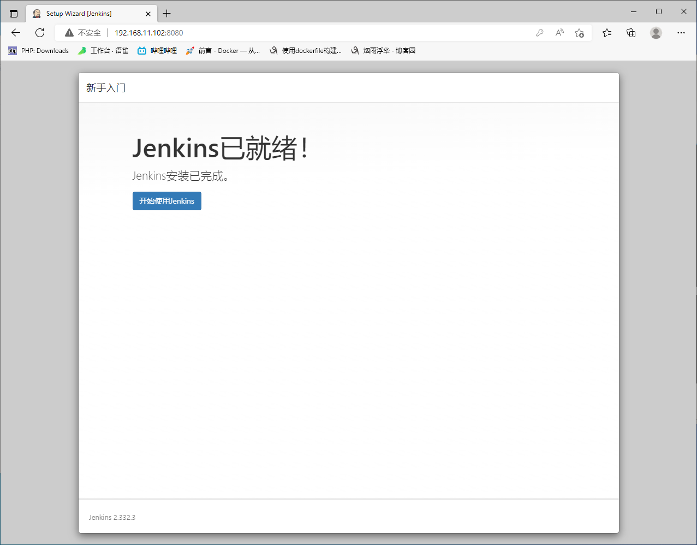This screenshot has height=545, width=697.
Task: Add this page to favorites star icon
Action: (x=579, y=33)
